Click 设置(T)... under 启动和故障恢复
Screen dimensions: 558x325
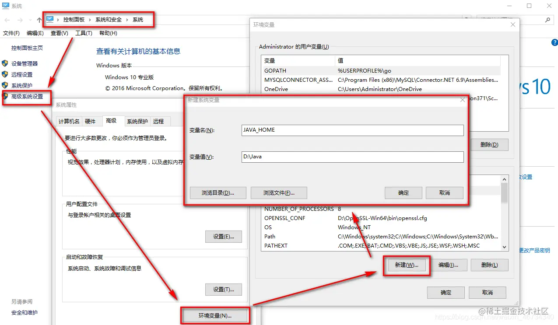[224, 289]
